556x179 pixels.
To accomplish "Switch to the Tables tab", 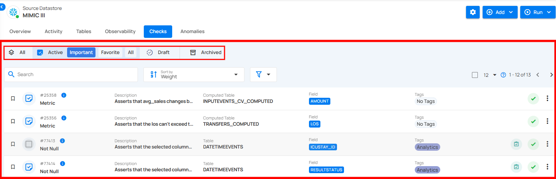I will [x=84, y=32].
